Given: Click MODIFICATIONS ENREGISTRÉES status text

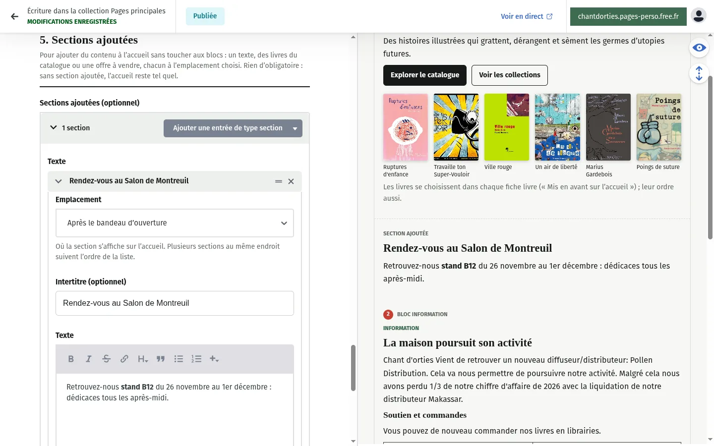Looking at the screenshot, I should tap(72, 22).
